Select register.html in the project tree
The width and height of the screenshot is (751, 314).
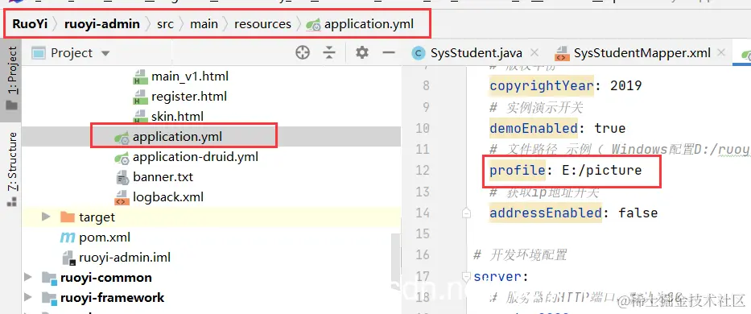189,97
